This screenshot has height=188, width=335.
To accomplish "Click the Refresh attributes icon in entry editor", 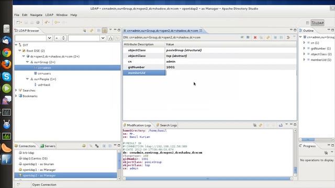I will (268, 38).
